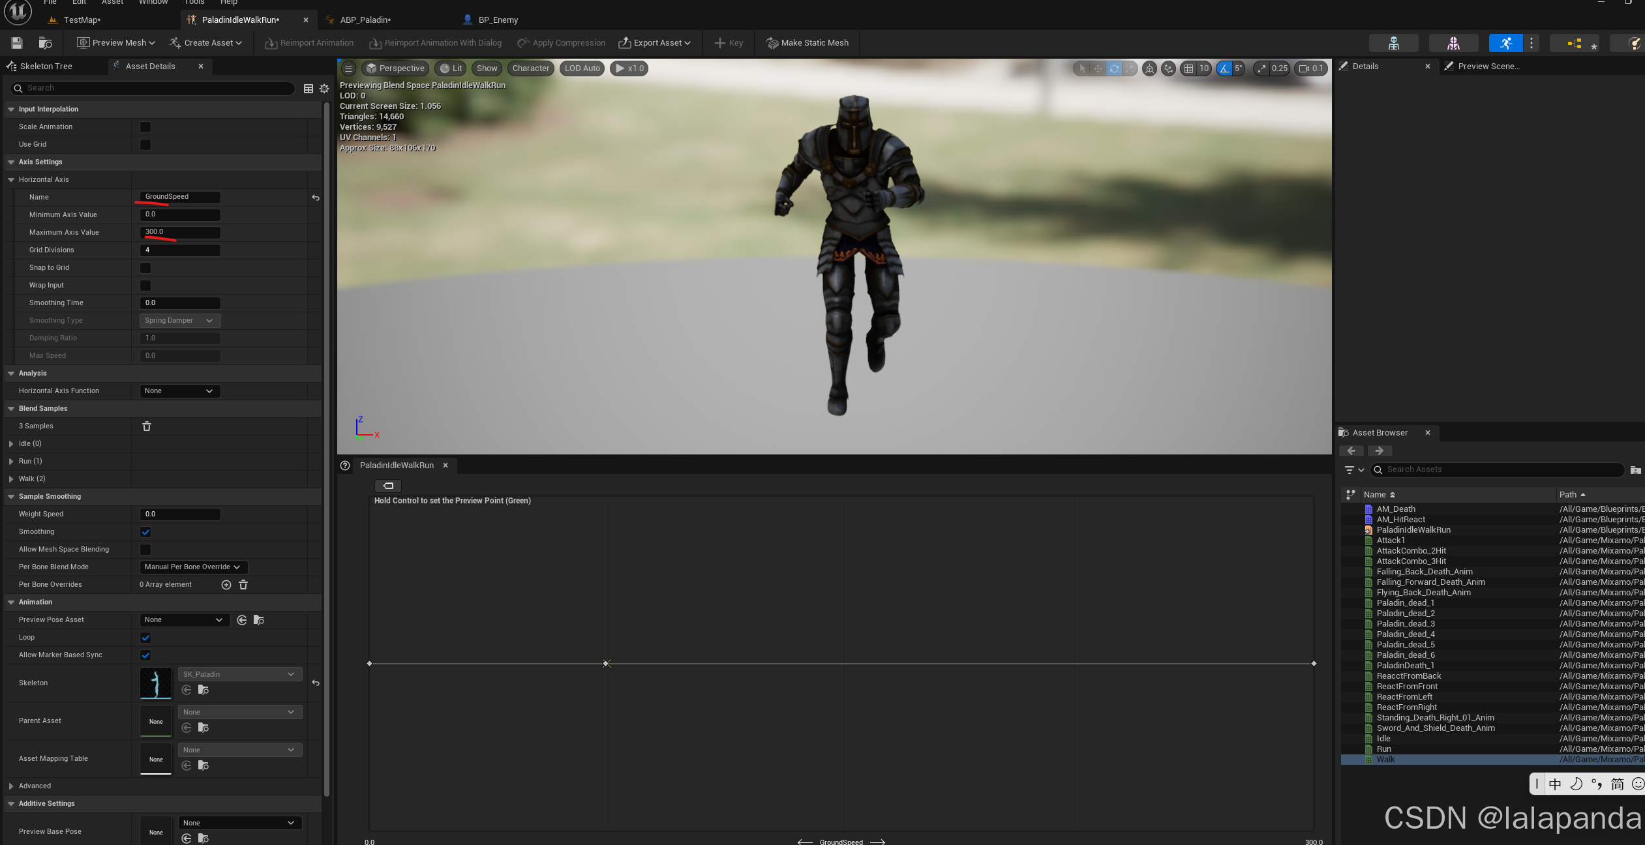The image size is (1645, 845).
Task: Delete all blend samples with trash icon
Action: pos(147,426)
